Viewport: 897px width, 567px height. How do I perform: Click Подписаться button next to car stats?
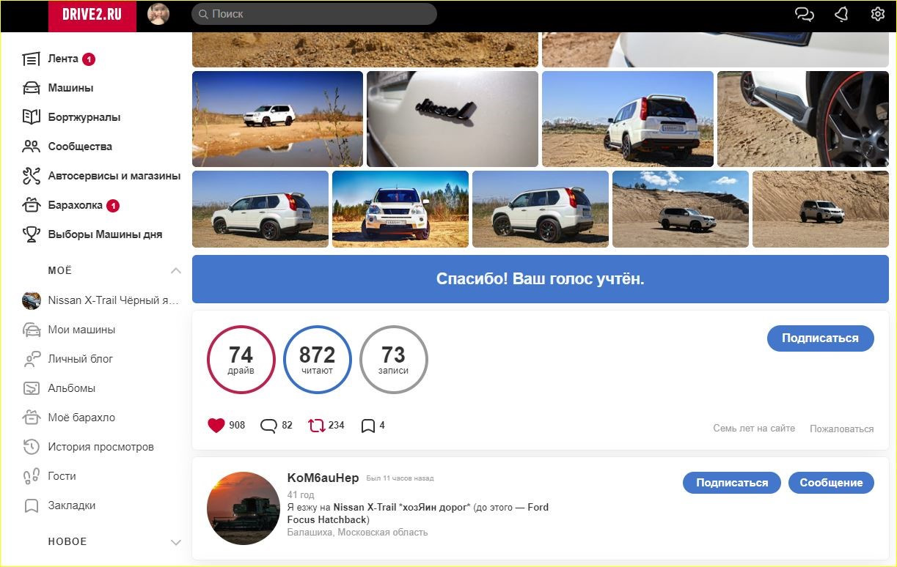point(820,338)
